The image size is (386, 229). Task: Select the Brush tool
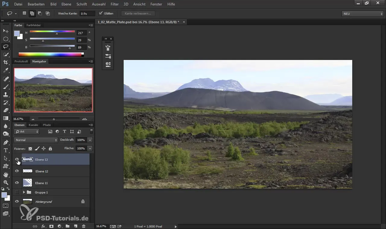6,87
